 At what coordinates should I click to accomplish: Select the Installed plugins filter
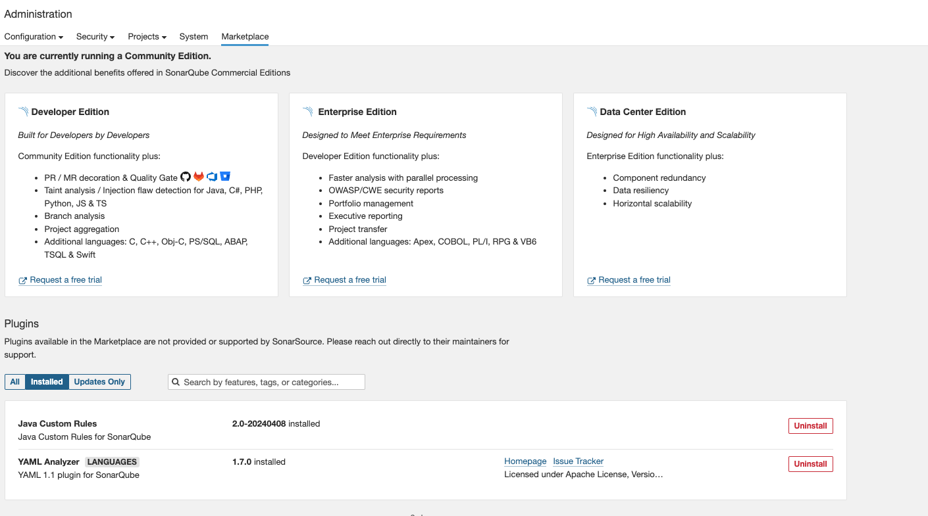47,382
